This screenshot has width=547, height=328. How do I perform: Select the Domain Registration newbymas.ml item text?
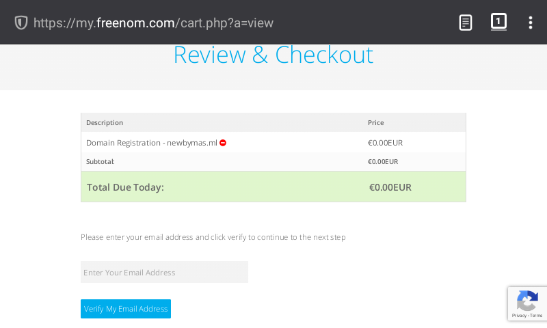point(151,143)
